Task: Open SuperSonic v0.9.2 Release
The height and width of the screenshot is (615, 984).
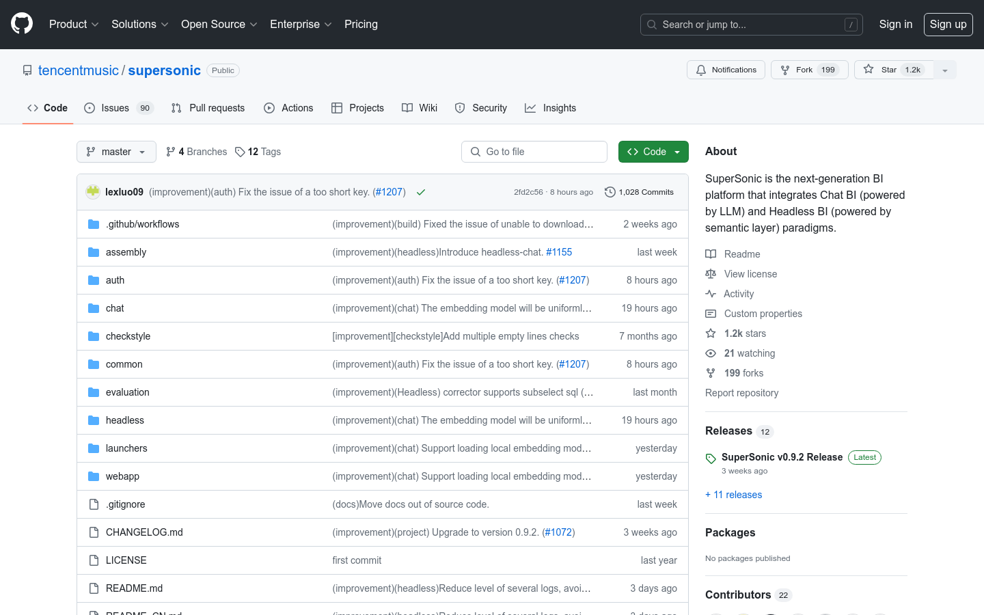Action: (782, 457)
